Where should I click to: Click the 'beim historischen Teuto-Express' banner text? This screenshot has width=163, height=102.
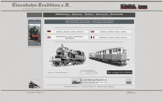pyautogui.click(x=89, y=22)
